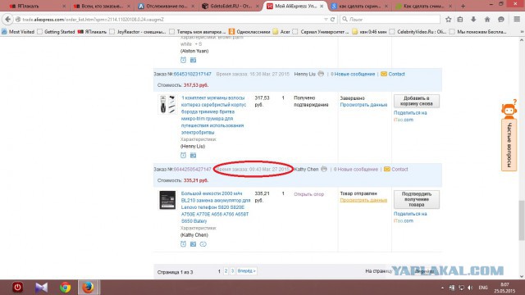The height and width of the screenshot is (295, 525).
Task: Switch to the 'Отслеживание по...' tab
Action: [167, 6]
